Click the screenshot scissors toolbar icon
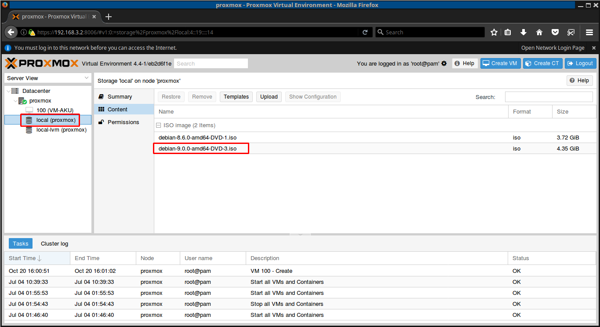Screen dimensions: 600x327 point(571,32)
